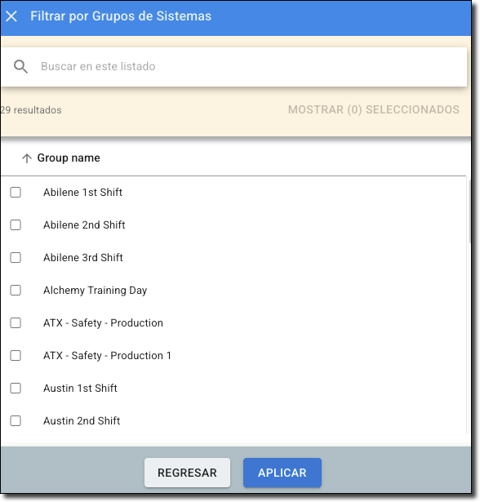The image size is (480, 502).
Task: Check the ATX - Safety - Production 1 box
Action: coord(16,356)
